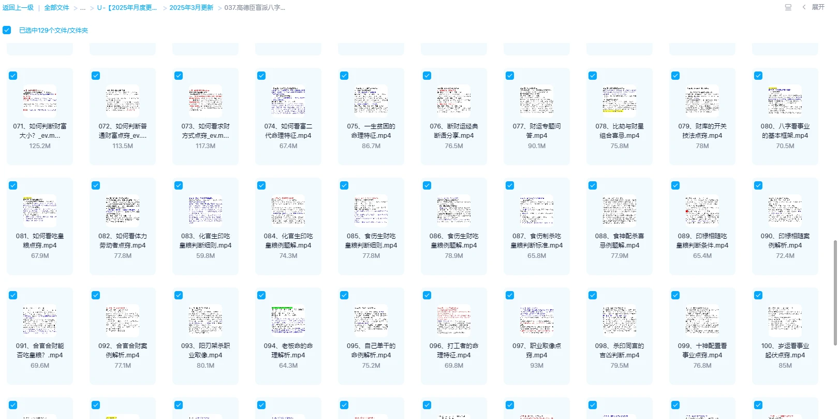This screenshot has width=839, height=419.
Task: Open video thumbnail of 084、化官生印吃皇粮例题解
Action: tap(288, 210)
